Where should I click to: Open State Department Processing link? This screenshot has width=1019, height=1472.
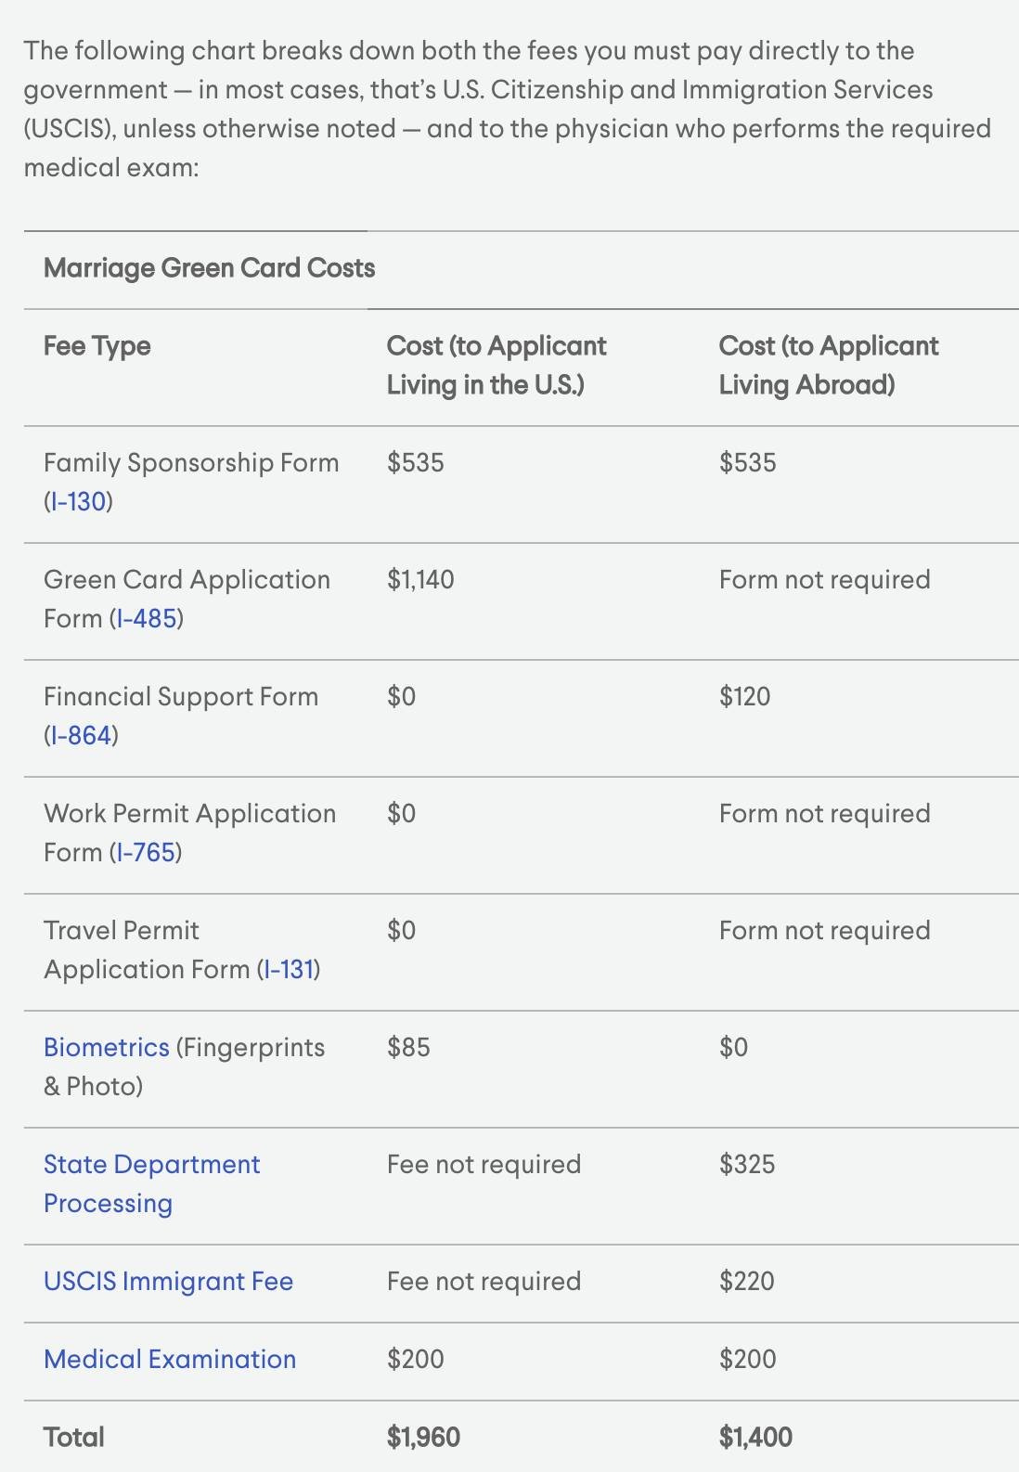tap(152, 1184)
